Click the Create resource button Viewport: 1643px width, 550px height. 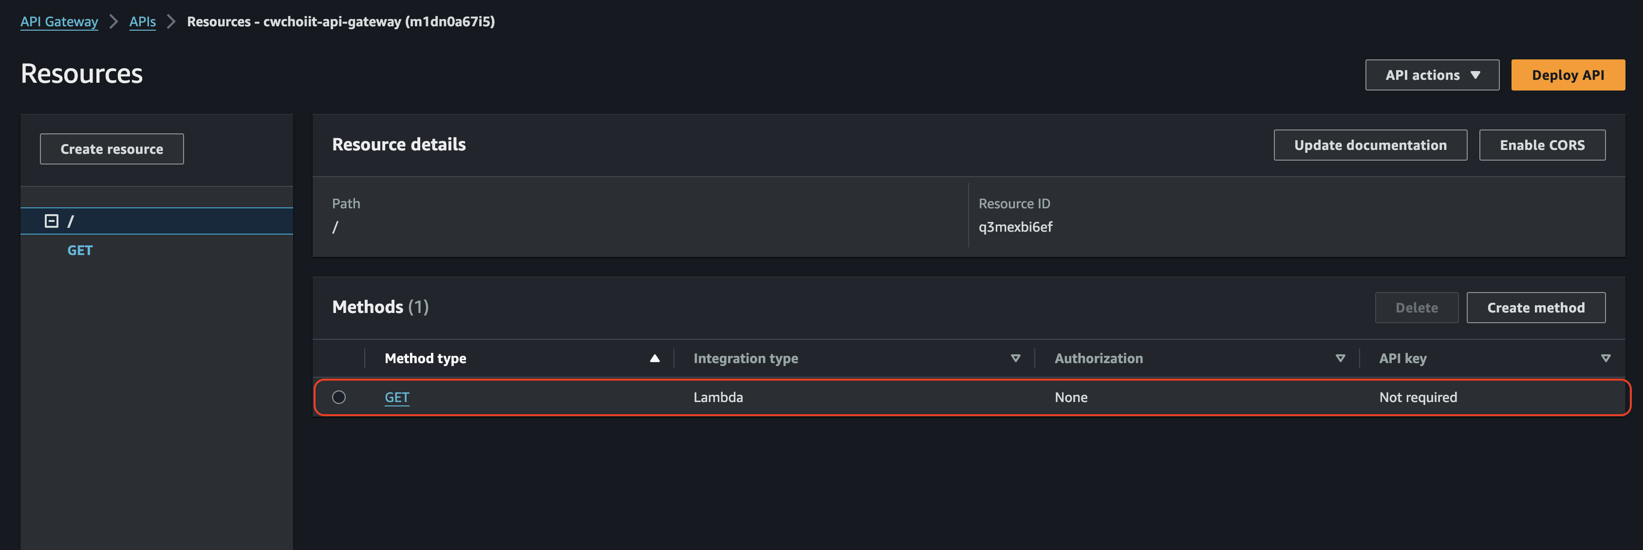point(112,149)
